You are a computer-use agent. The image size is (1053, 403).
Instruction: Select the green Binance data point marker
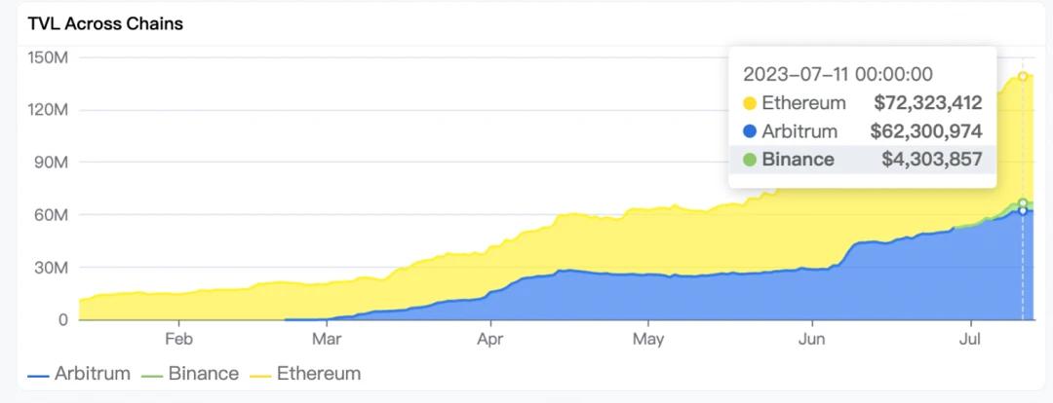1023,203
